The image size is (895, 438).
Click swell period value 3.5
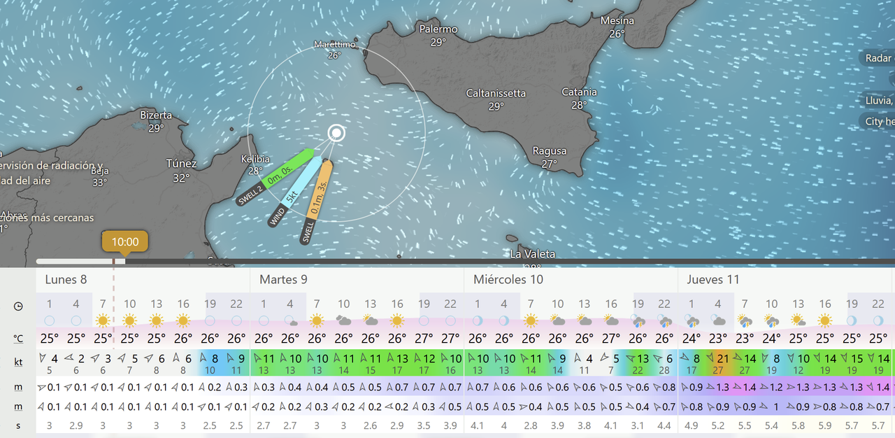424,425
